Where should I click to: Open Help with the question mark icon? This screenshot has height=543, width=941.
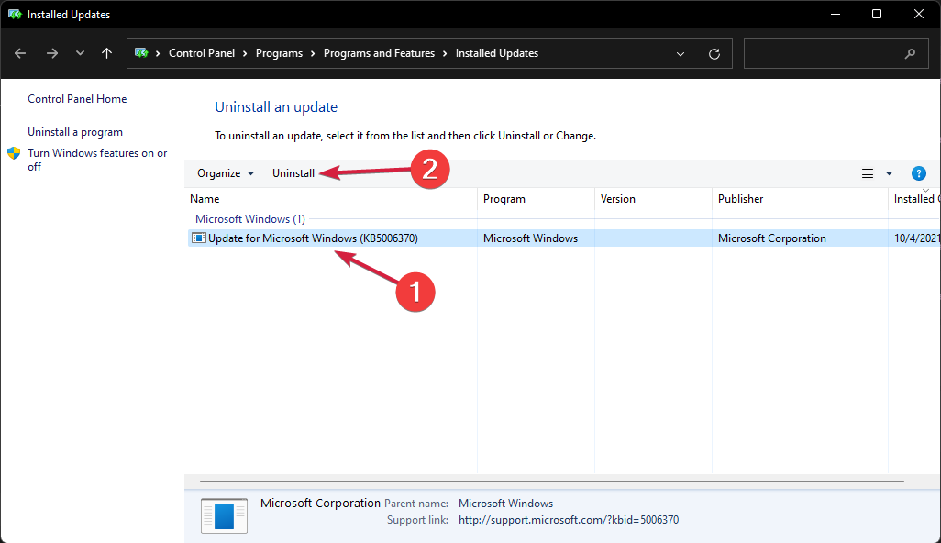[x=919, y=173]
